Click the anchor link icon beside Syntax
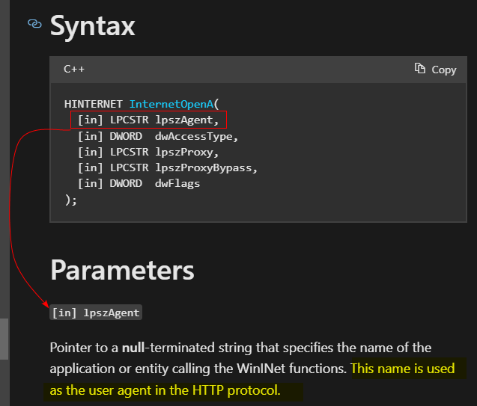This screenshot has height=406, width=477. coord(34,24)
